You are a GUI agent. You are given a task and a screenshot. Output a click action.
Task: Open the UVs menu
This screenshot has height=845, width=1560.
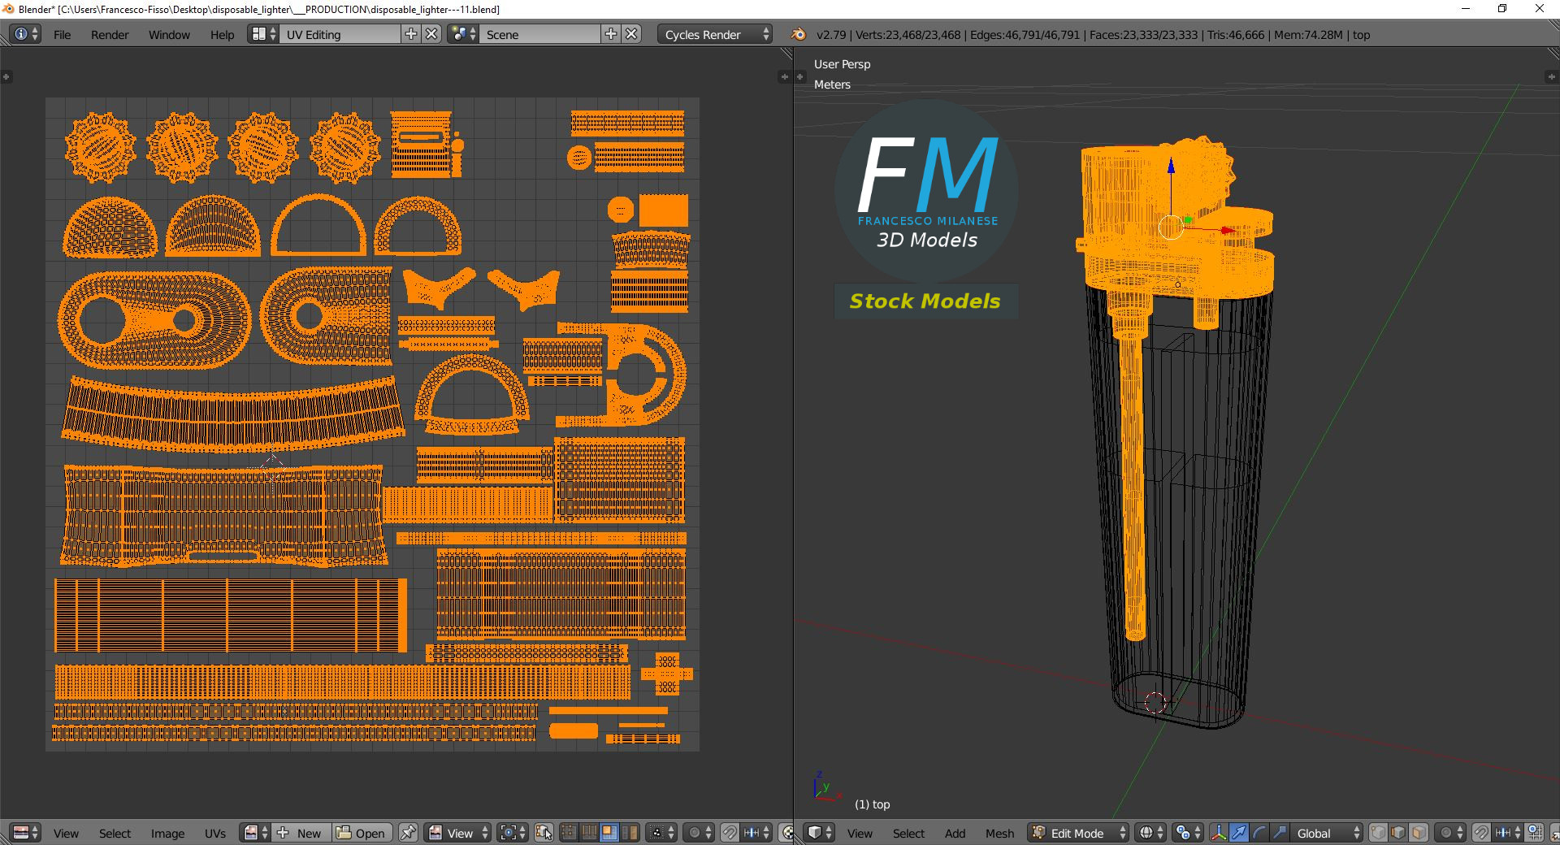point(215,834)
